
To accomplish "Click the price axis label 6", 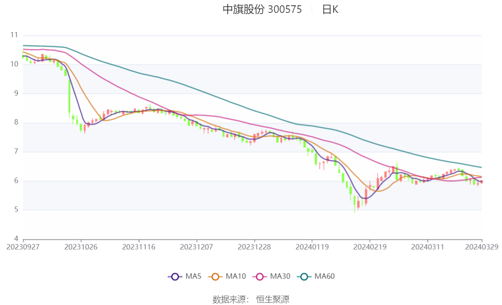I will [x=16, y=181].
